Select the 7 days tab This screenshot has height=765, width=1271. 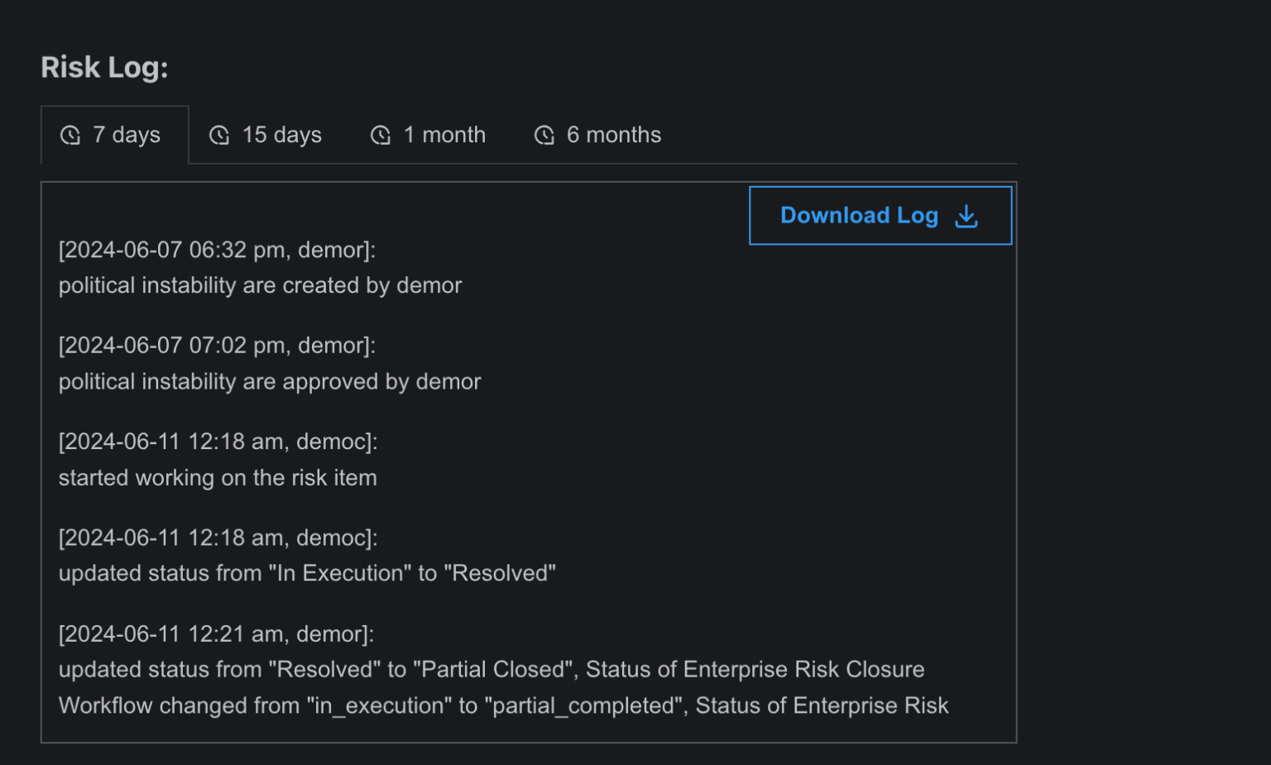(x=115, y=135)
